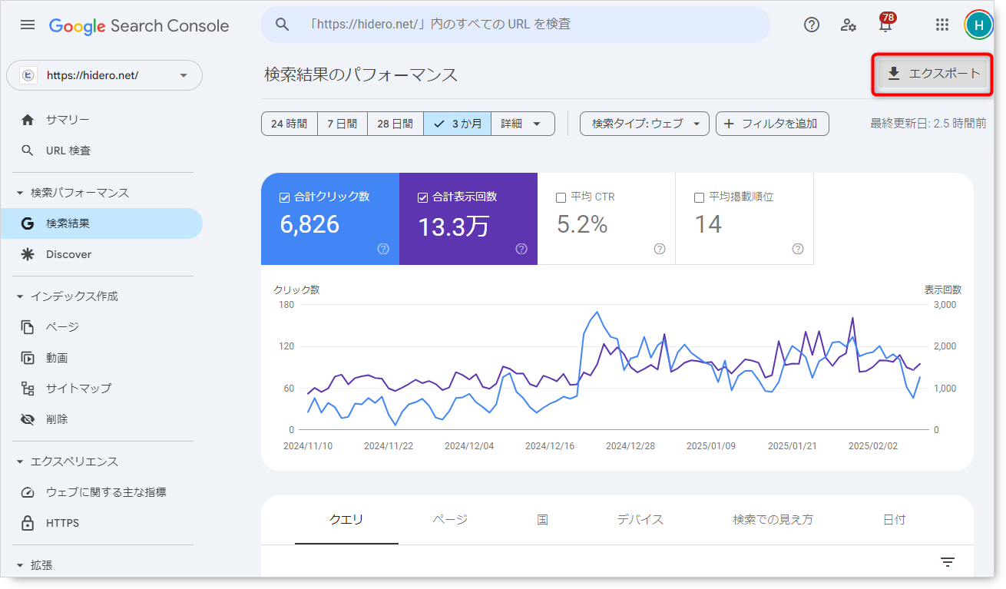The width and height of the screenshot is (1006, 589).
Task: Enable the 平均 CTR checkbox
Action: 561,197
